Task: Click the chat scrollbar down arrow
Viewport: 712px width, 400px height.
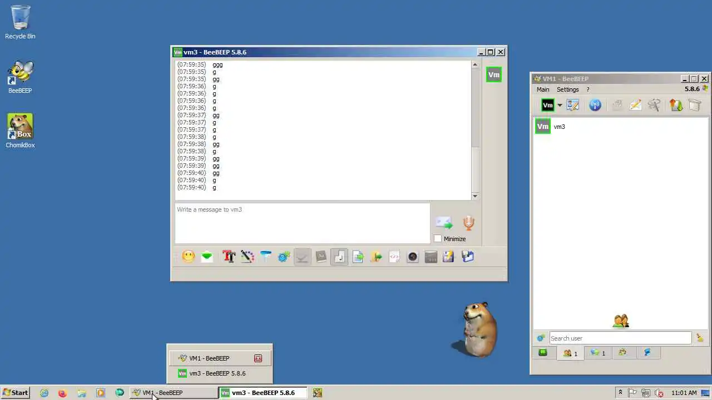Action: (474, 196)
